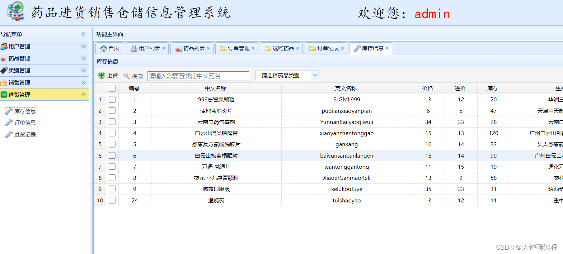The height and width of the screenshot is (254, 563).
Task: Open 订单信息 in the sidebar
Action: pyautogui.click(x=25, y=123)
